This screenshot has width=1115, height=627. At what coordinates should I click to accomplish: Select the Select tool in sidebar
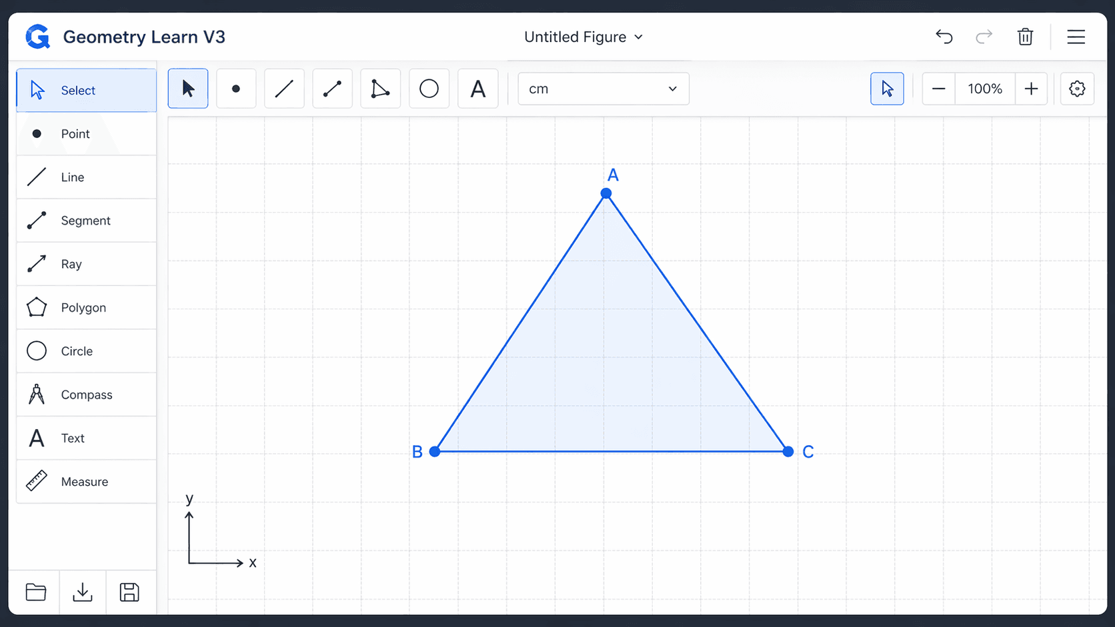pyautogui.click(x=87, y=90)
